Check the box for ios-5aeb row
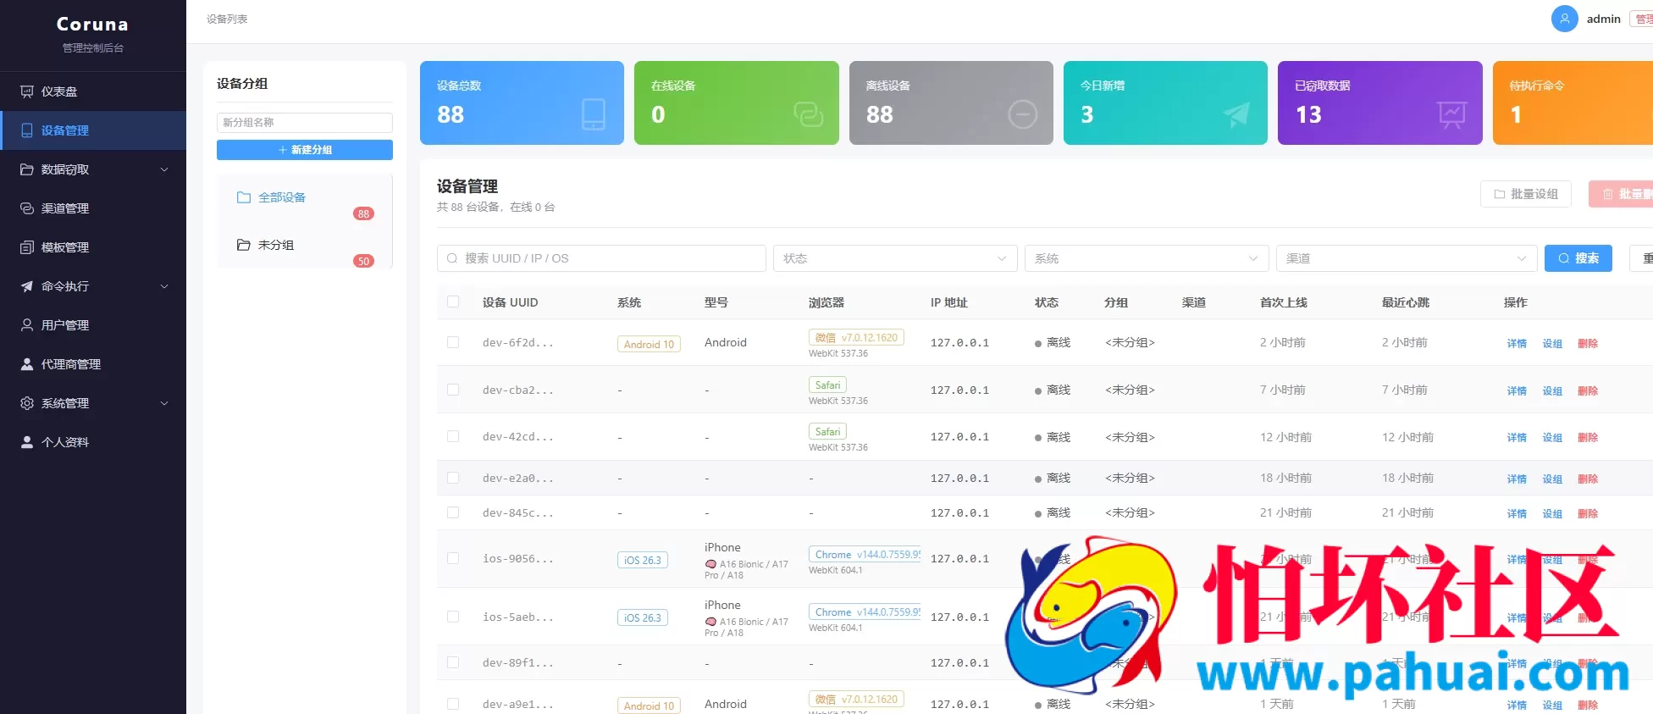Image resolution: width=1653 pixels, height=714 pixels. pos(453,617)
